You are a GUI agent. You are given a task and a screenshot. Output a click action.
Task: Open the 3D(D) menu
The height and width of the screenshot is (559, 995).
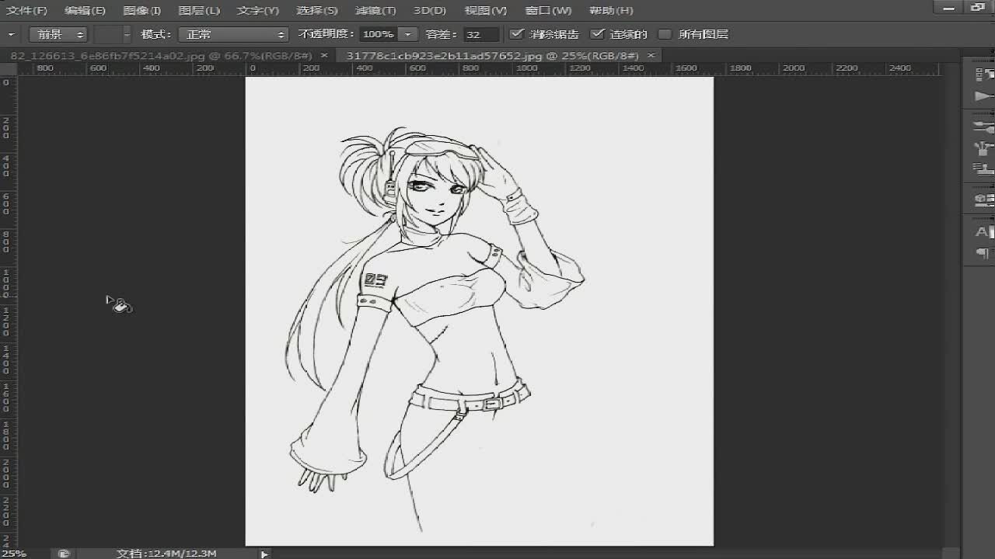pos(430,10)
